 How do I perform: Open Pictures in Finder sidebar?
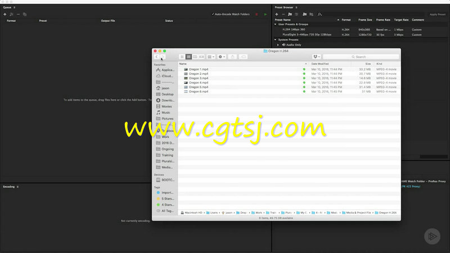[165, 119]
